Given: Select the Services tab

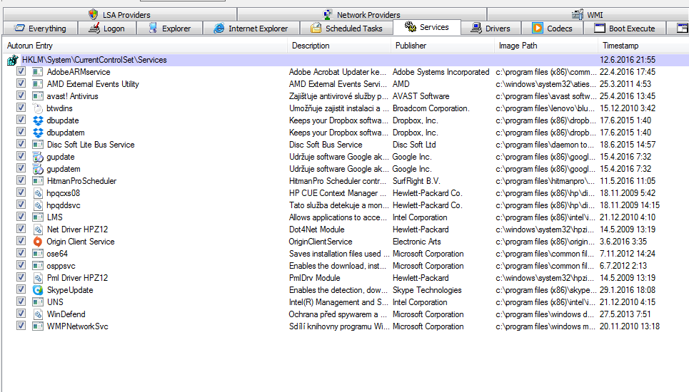Looking at the screenshot, I should click(427, 27).
